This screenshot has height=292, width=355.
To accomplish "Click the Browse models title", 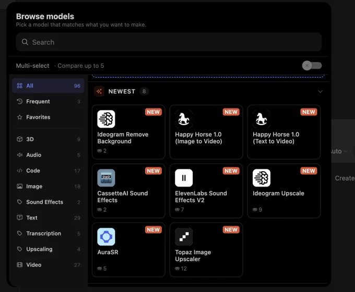I will click(45, 16).
